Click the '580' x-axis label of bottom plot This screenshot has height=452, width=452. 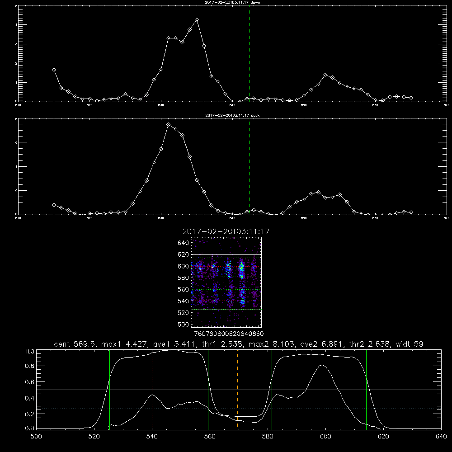point(268,437)
